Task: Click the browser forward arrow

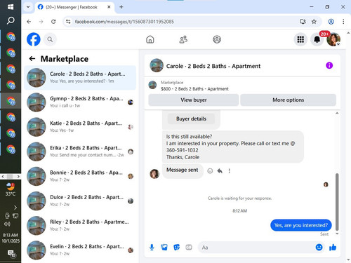Action: pyautogui.click(x=41, y=22)
